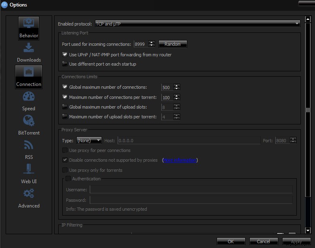Select the Advanced tab label
This screenshot has height=248, width=315.
(29, 206)
